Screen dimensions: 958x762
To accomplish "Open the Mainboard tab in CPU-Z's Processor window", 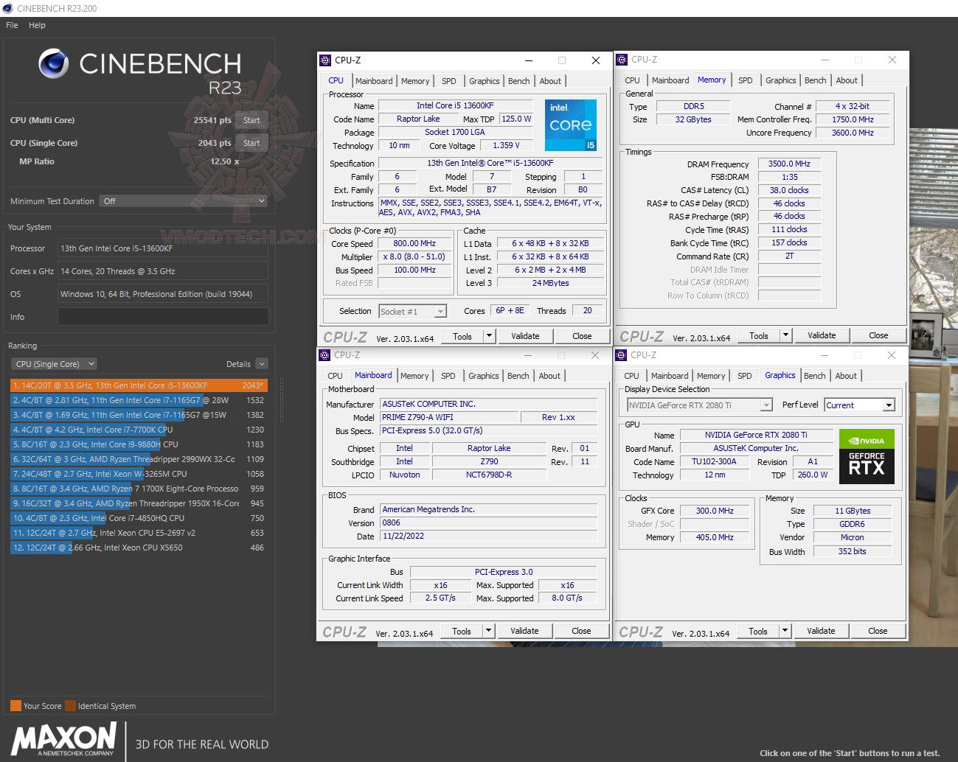I will (x=374, y=81).
